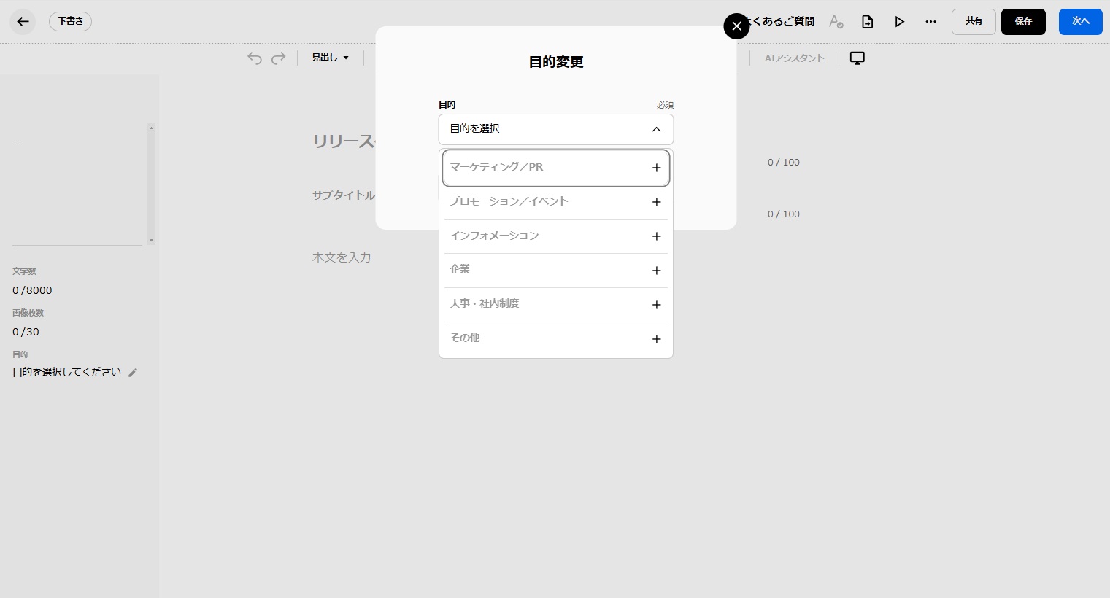Click the back arrow icon
Image resolution: width=1110 pixels, height=598 pixels.
pyautogui.click(x=23, y=22)
